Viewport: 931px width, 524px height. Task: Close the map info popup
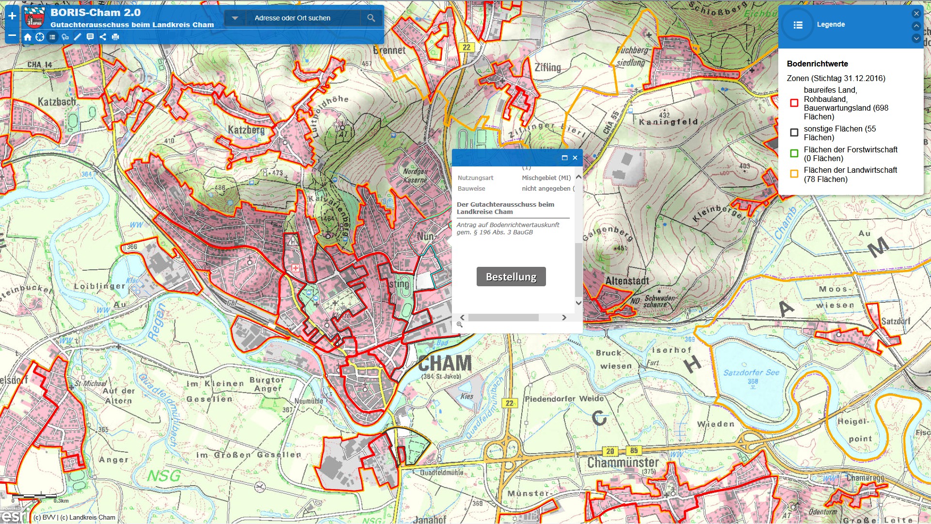point(575,158)
